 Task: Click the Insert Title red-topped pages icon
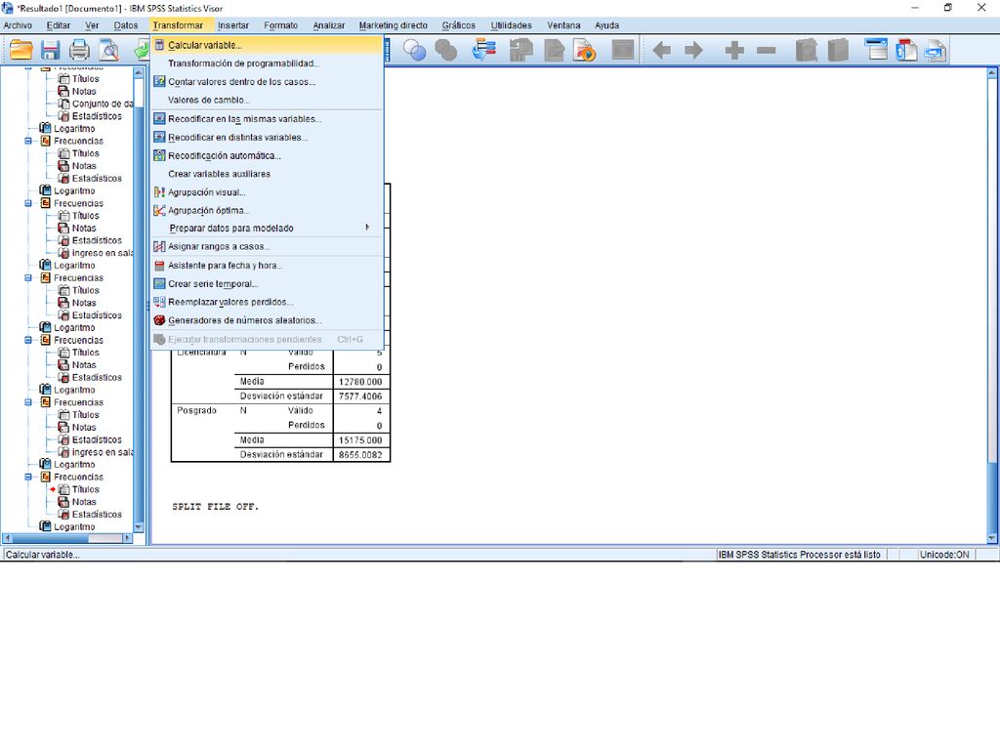906,51
